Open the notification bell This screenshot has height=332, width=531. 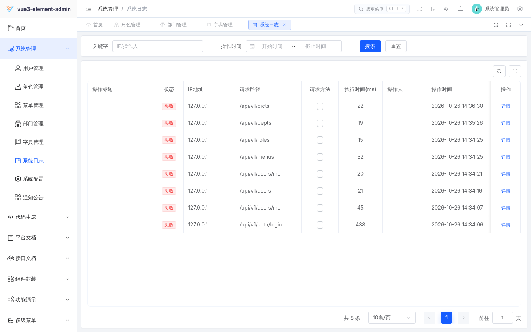[461, 9]
